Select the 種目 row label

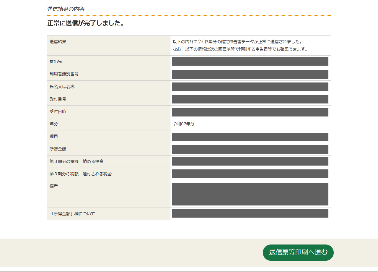(x=54, y=137)
